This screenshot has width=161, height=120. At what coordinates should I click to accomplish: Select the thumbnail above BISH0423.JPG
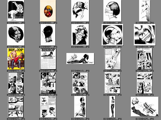[80, 107]
